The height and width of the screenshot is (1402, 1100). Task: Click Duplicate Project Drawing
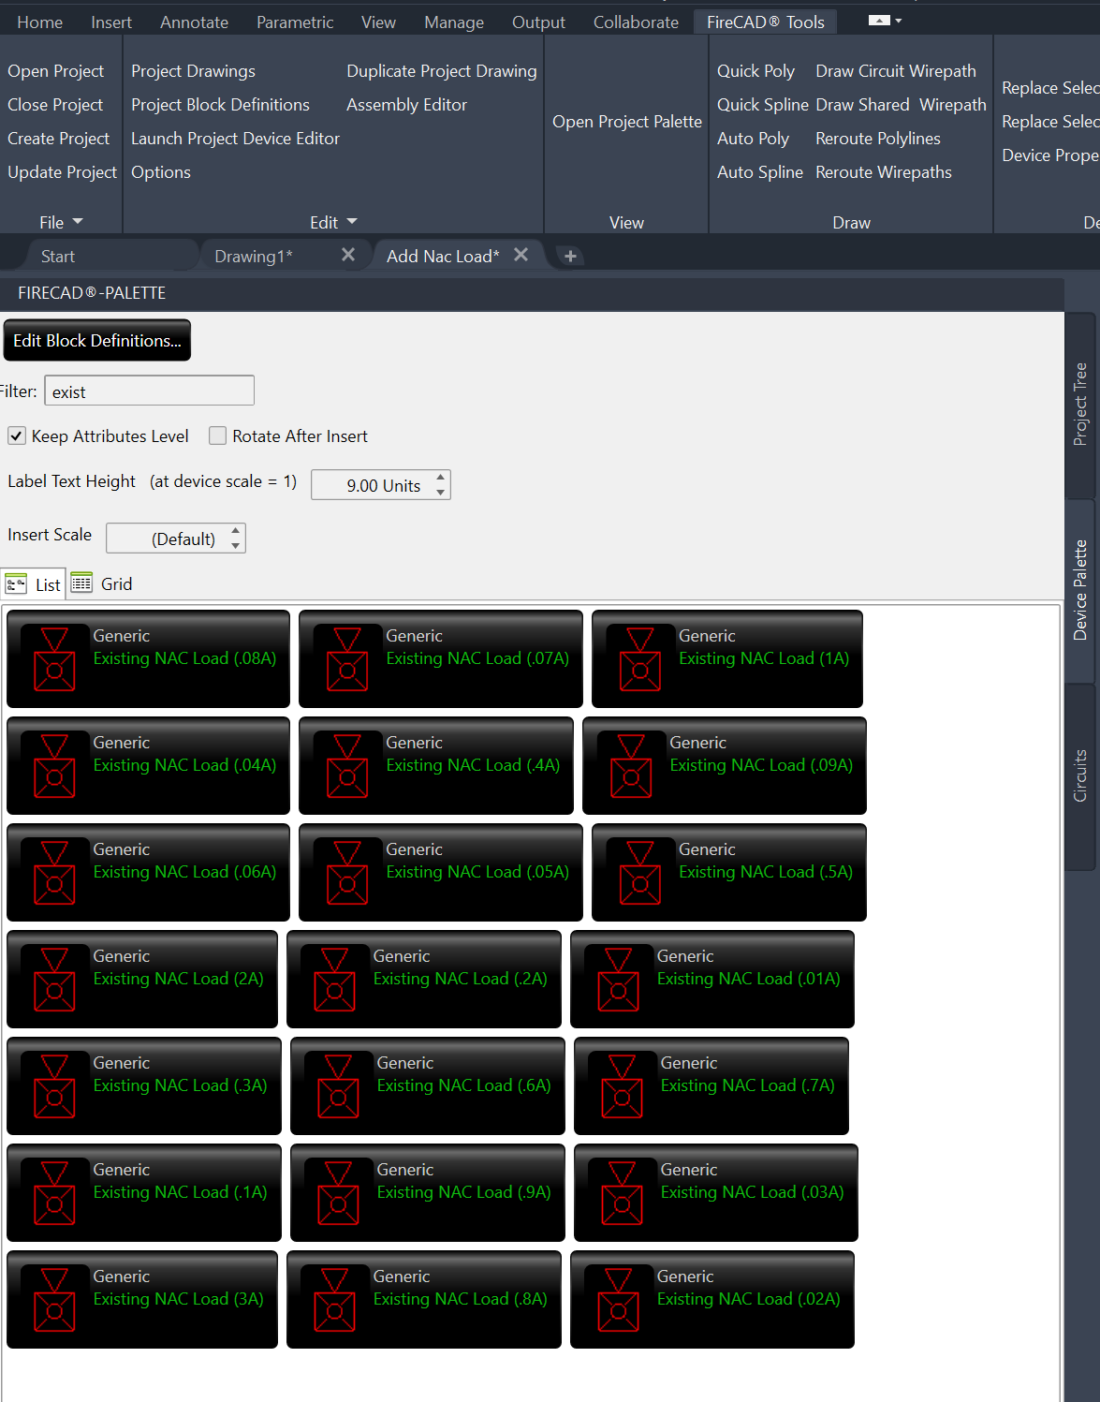click(x=442, y=71)
